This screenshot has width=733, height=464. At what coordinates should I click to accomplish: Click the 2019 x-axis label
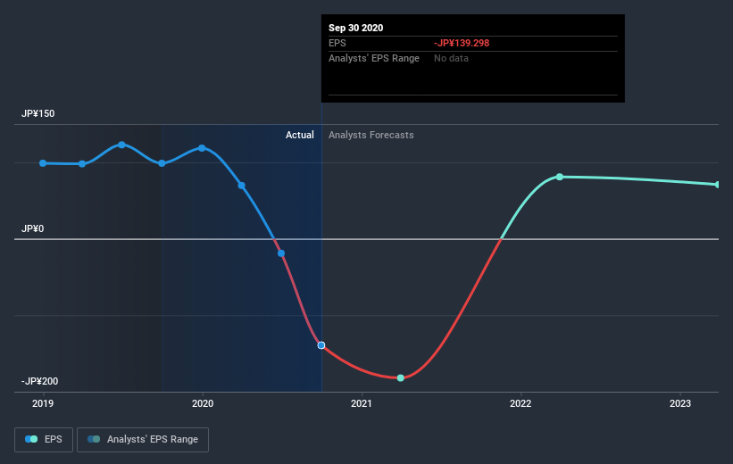(x=43, y=403)
